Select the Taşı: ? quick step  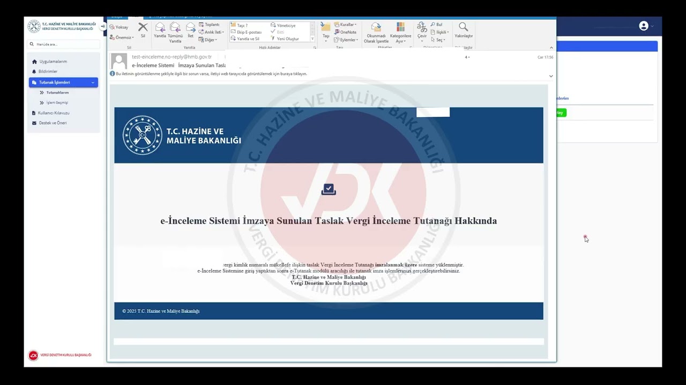pyautogui.click(x=239, y=26)
